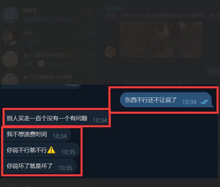Open the 收藏夹 saved messages bookmark icon
Image resolution: width=220 pixels, height=187 pixels.
10,15
